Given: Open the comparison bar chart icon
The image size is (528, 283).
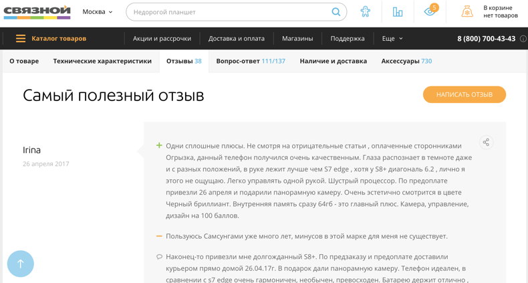Looking at the screenshot, I should [398, 12].
